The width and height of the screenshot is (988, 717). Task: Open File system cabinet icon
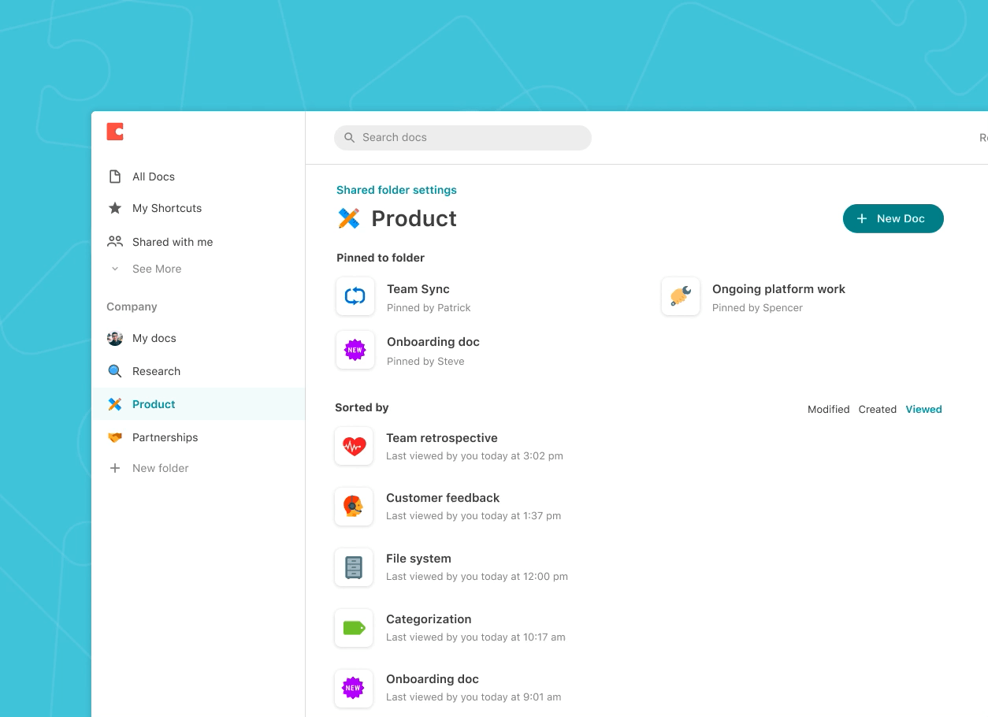click(x=354, y=567)
